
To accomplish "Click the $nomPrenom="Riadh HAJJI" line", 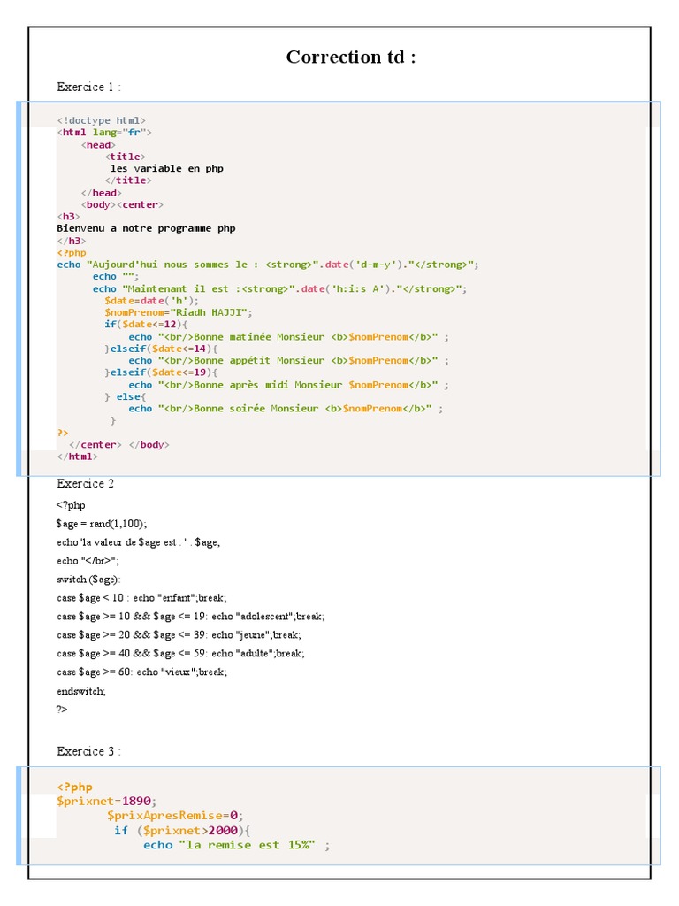I will click(179, 312).
